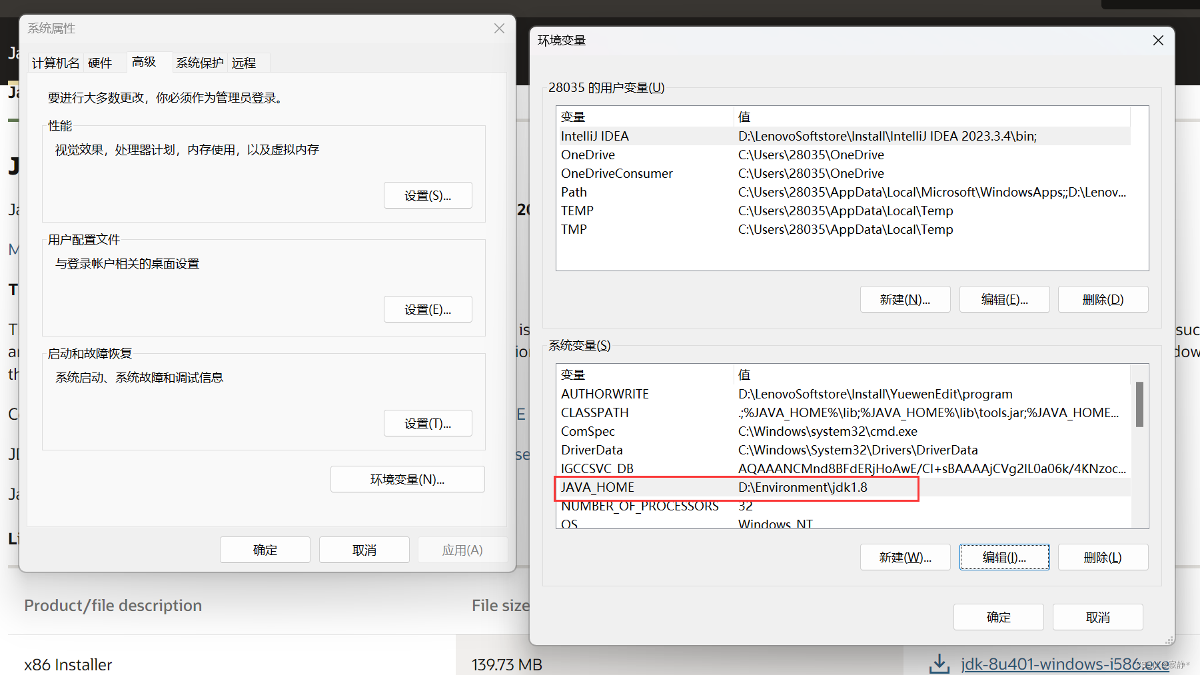Select AUTHORWRITE system variable row

(x=844, y=394)
